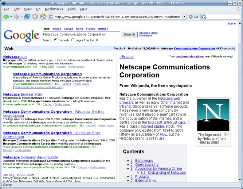Open the Bookmarks menu
This screenshot has width=243, height=189.
click(54, 9)
